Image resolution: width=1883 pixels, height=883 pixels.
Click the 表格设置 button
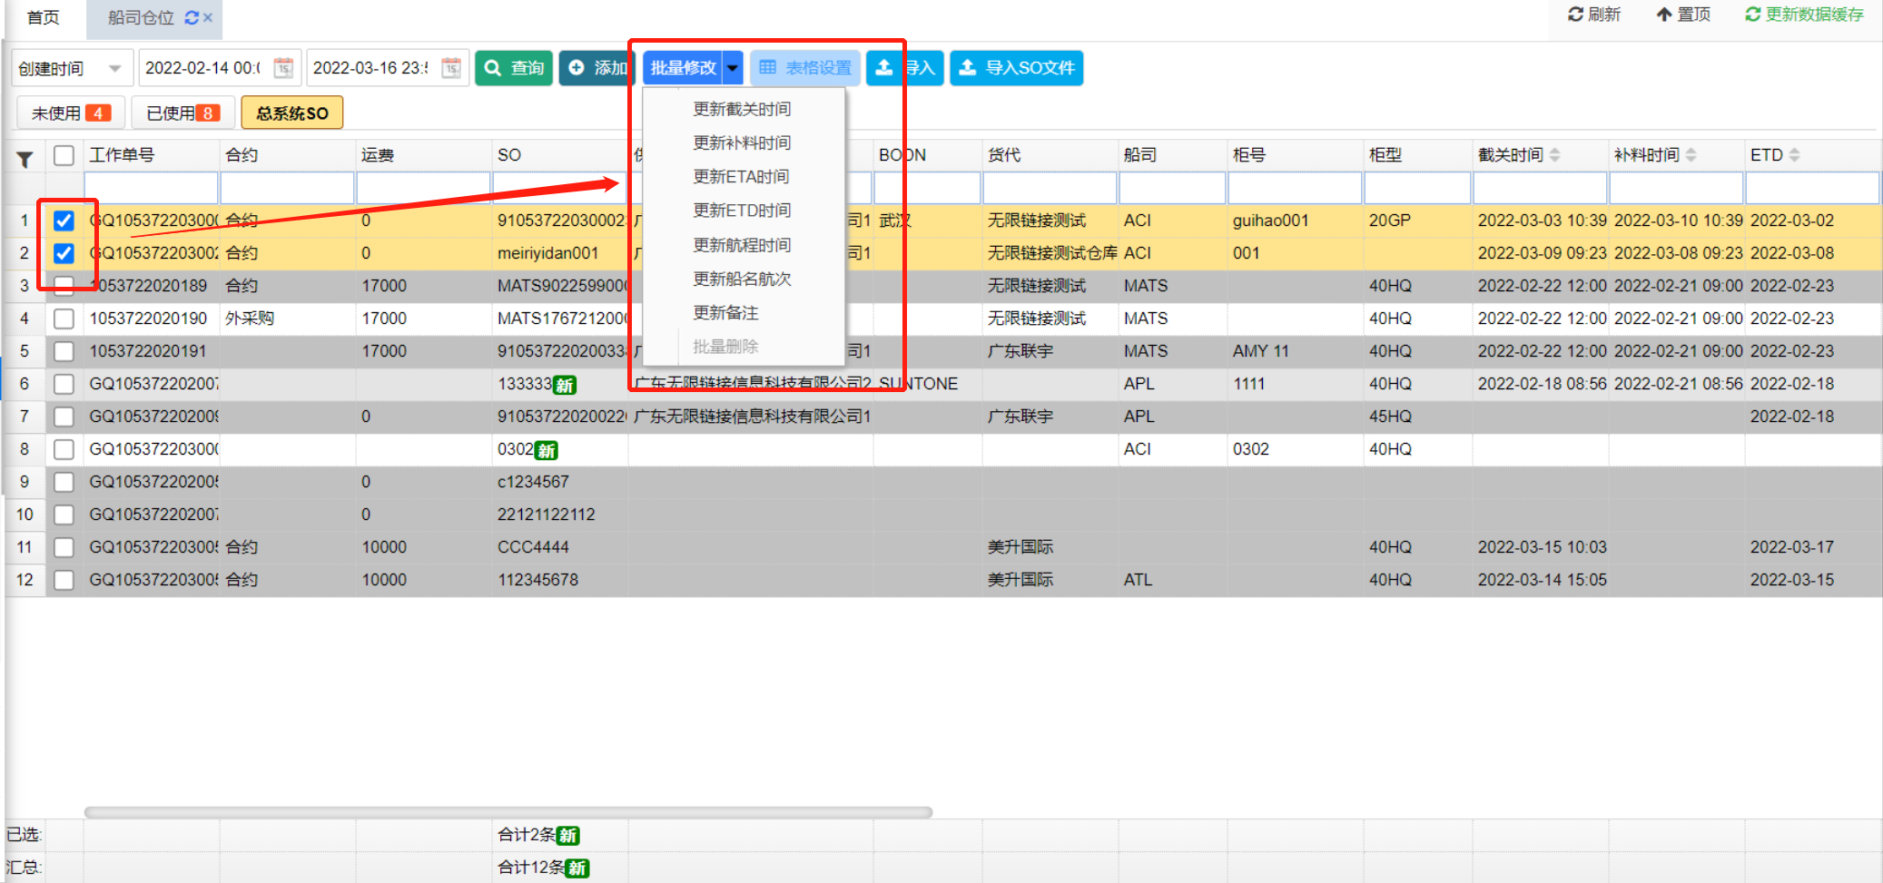805,68
